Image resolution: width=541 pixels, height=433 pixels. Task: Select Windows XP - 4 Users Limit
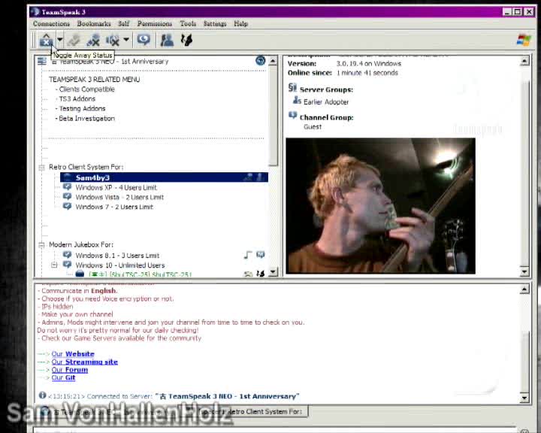pyautogui.click(x=116, y=187)
